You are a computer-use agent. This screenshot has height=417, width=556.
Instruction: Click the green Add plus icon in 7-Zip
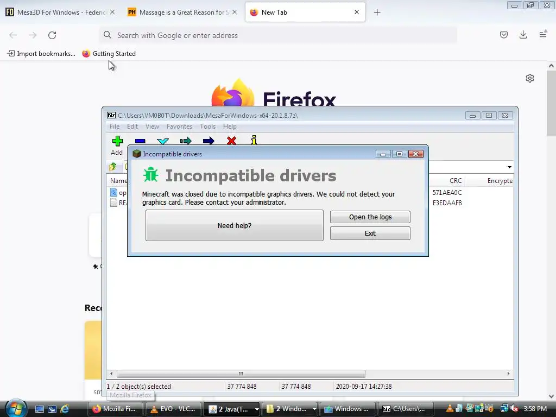pos(117,141)
